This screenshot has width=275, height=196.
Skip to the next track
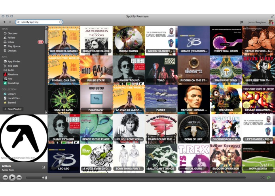pos(19,178)
